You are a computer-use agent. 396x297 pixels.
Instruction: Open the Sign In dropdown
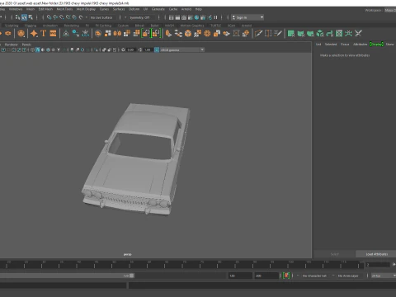(x=247, y=17)
